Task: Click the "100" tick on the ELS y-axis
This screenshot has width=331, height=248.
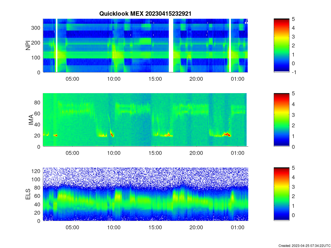Action: [36, 179]
